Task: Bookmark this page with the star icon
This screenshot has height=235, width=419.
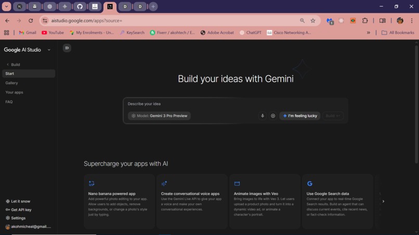Action: pyautogui.click(x=313, y=21)
